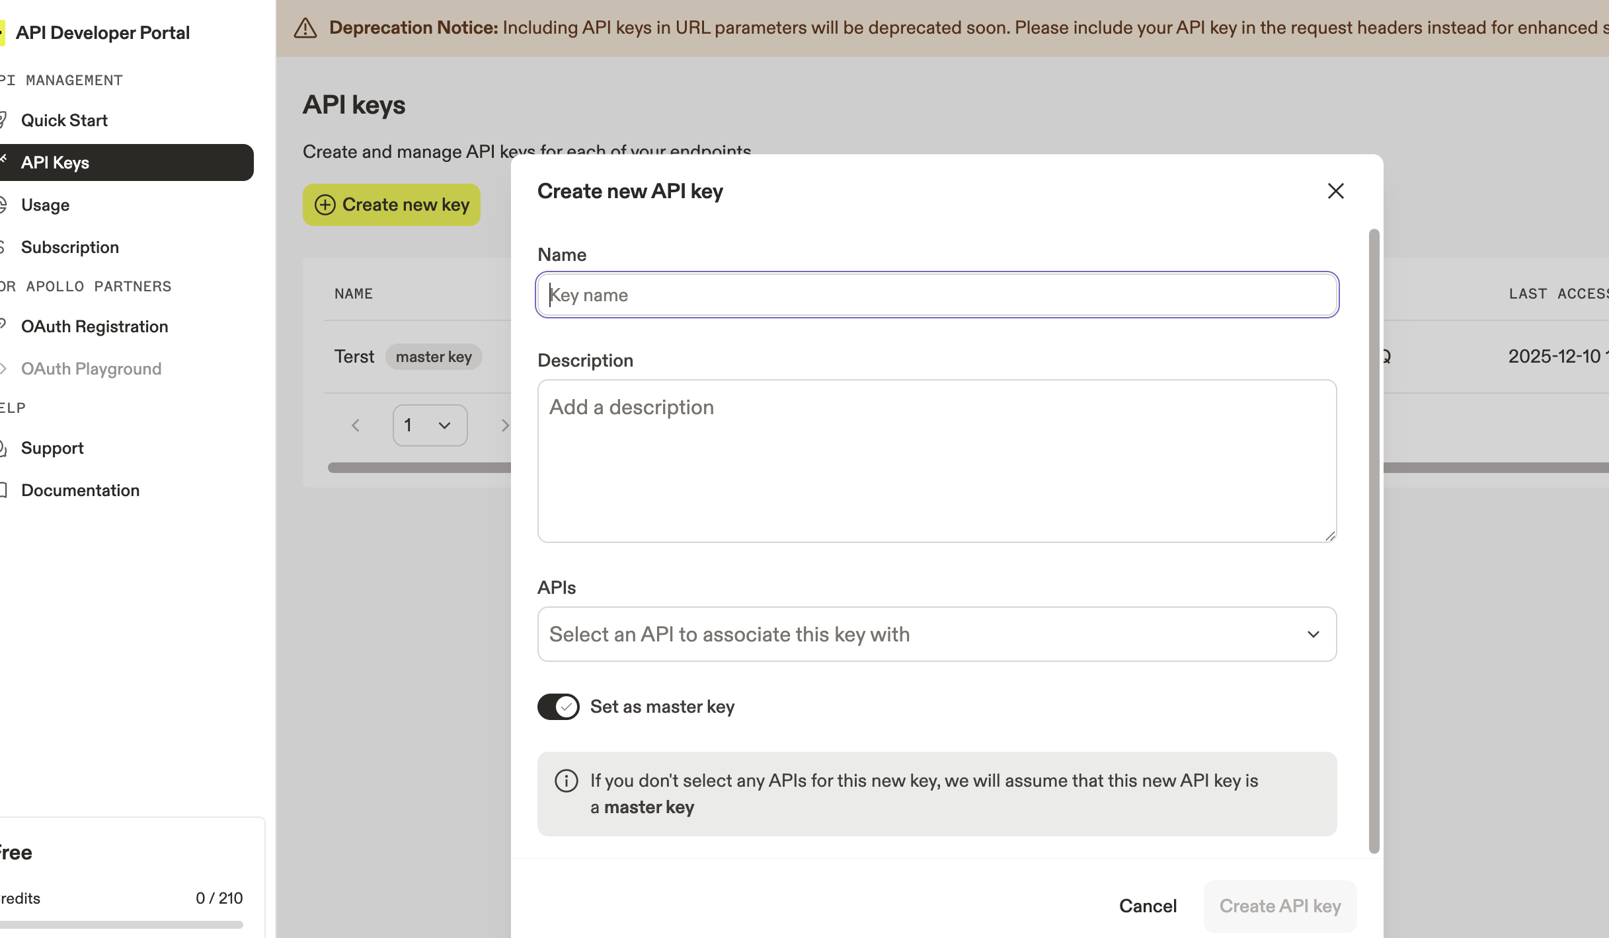Open Quick Start in sidebar
The height and width of the screenshot is (938, 1609).
pyautogui.click(x=64, y=120)
